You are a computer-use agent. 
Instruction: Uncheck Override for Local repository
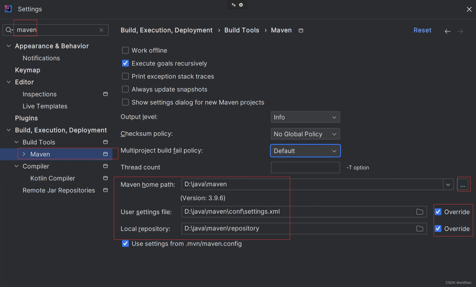coord(438,228)
